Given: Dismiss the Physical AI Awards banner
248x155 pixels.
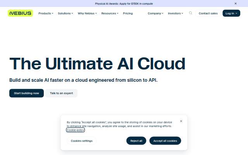Looking at the screenshot, I should (236, 3).
